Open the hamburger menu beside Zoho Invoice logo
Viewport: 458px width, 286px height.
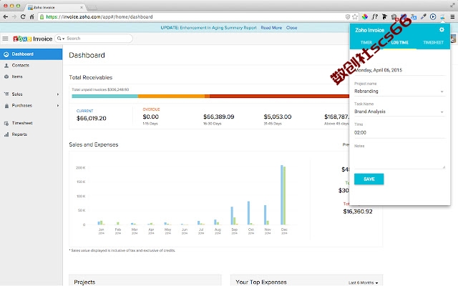(x=5, y=39)
